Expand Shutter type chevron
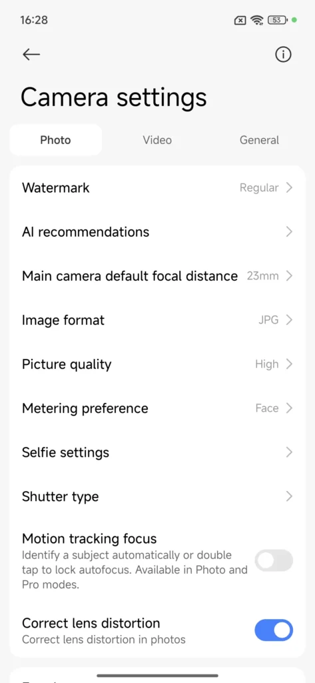 coord(289,496)
